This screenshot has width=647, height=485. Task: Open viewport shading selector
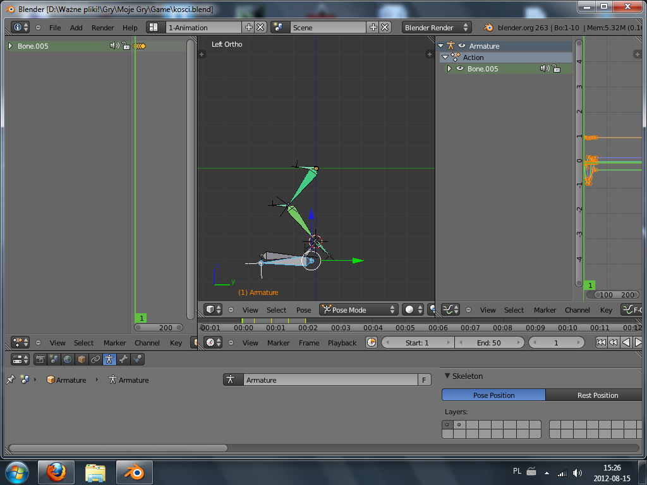[x=413, y=309]
